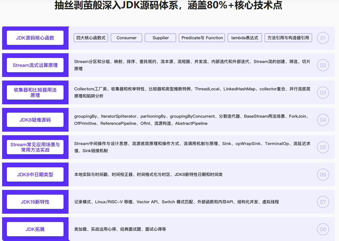339x241 pixels.
Task: Select the Supplier tag
Action: [x=160, y=38]
